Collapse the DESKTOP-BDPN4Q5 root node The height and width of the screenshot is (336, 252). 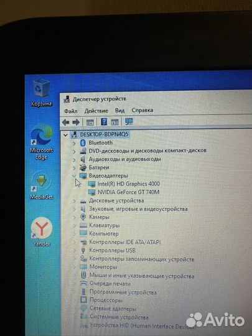(x=65, y=135)
